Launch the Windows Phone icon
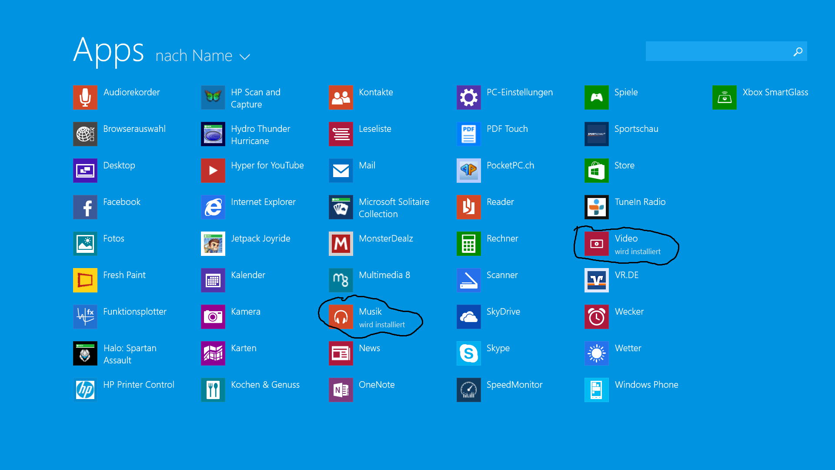This screenshot has height=470, width=835. pyautogui.click(x=597, y=390)
